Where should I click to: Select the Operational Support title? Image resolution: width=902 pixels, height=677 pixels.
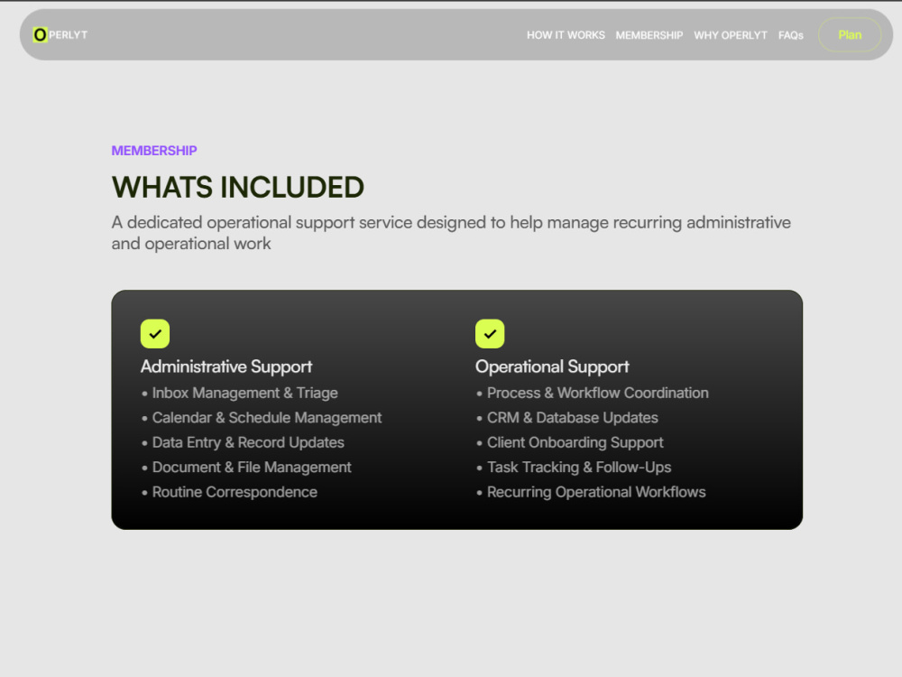pyautogui.click(x=552, y=366)
